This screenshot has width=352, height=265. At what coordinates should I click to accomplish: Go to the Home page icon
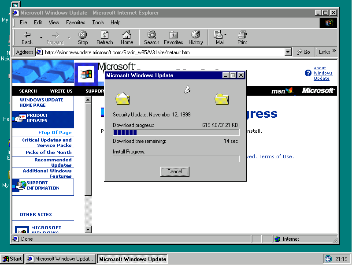127,37
